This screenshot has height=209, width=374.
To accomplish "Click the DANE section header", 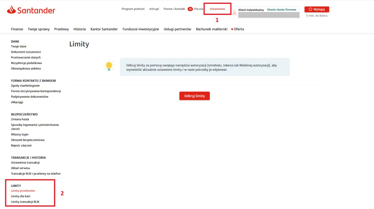I will point(15,42).
